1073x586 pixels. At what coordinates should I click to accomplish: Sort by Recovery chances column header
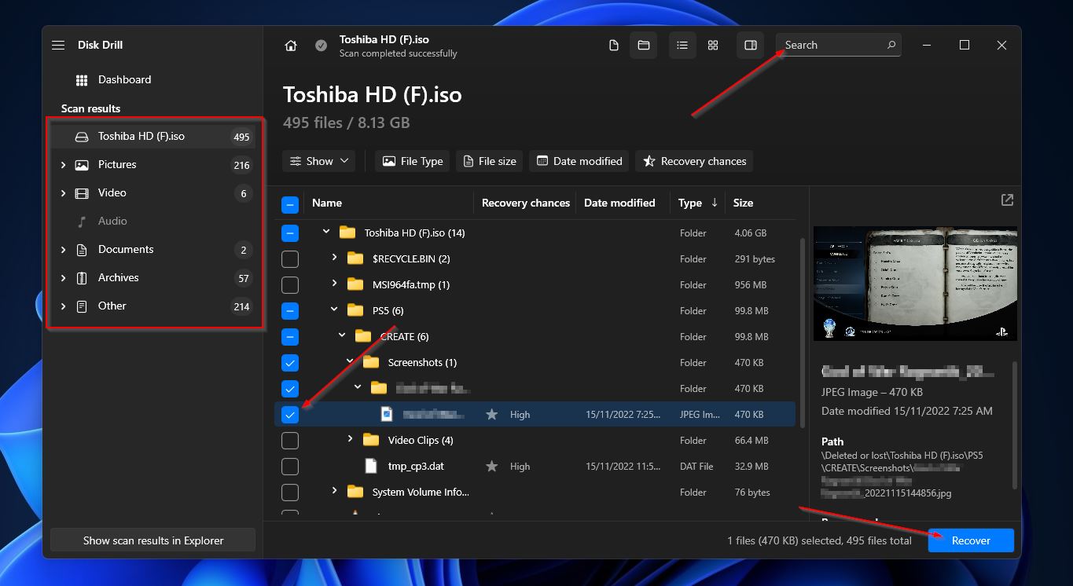pos(526,203)
